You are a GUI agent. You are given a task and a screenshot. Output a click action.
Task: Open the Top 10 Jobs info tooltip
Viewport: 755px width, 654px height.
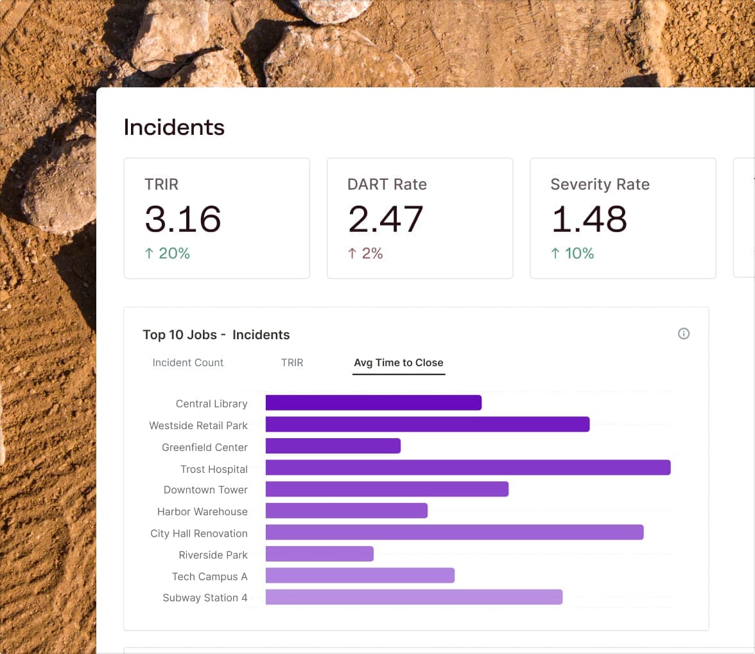tap(683, 333)
